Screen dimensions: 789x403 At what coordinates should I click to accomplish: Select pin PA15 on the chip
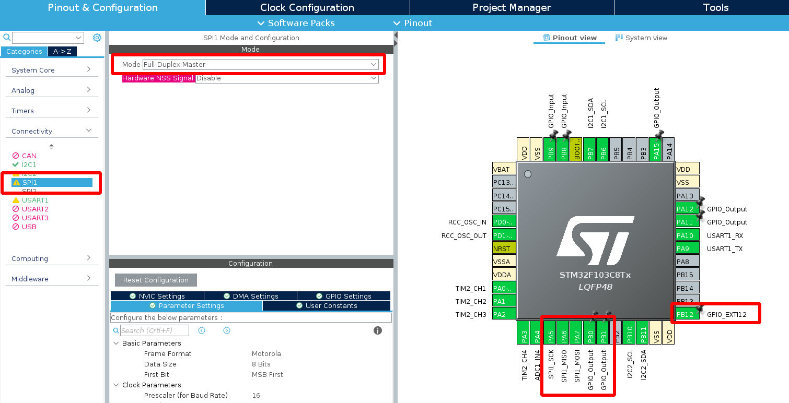tap(655, 149)
